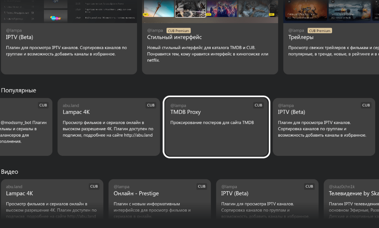Viewport: 379px width, 228px height.
Task: Click CUB Premium badge on Трейлеры card
Action: 320,30
